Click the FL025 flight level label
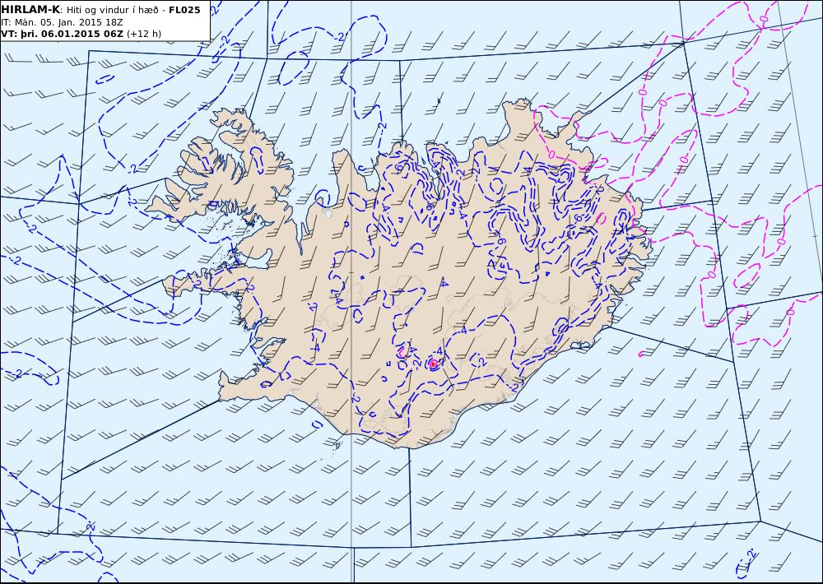Image resolution: width=823 pixels, height=584 pixels. (x=184, y=10)
